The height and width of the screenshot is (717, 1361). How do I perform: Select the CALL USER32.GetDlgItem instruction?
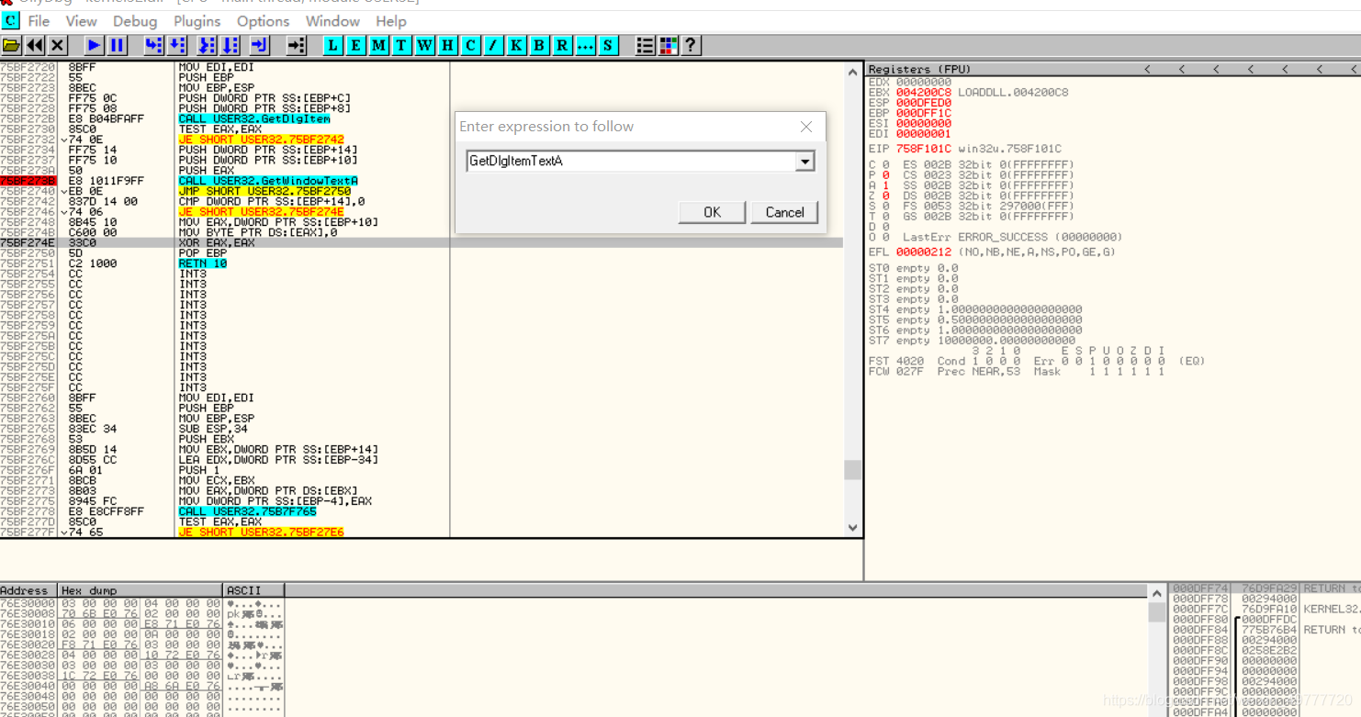click(254, 118)
